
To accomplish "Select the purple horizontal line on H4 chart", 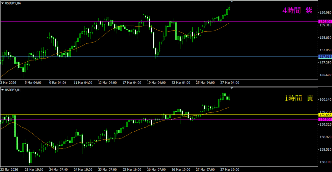I will [x=65, y=22].
